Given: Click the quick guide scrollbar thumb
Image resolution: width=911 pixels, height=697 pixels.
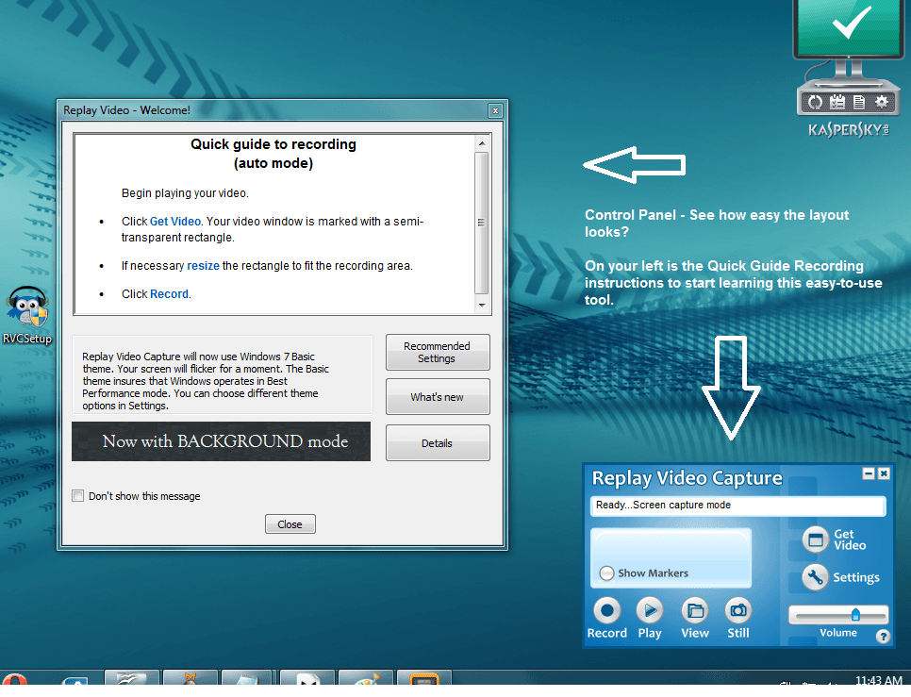Looking at the screenshot, I should [x=482, y=223].
